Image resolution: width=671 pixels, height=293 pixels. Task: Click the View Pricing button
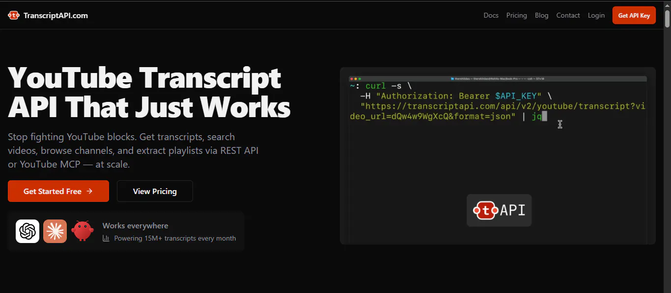pyautogui.click(x=155, y=191)
